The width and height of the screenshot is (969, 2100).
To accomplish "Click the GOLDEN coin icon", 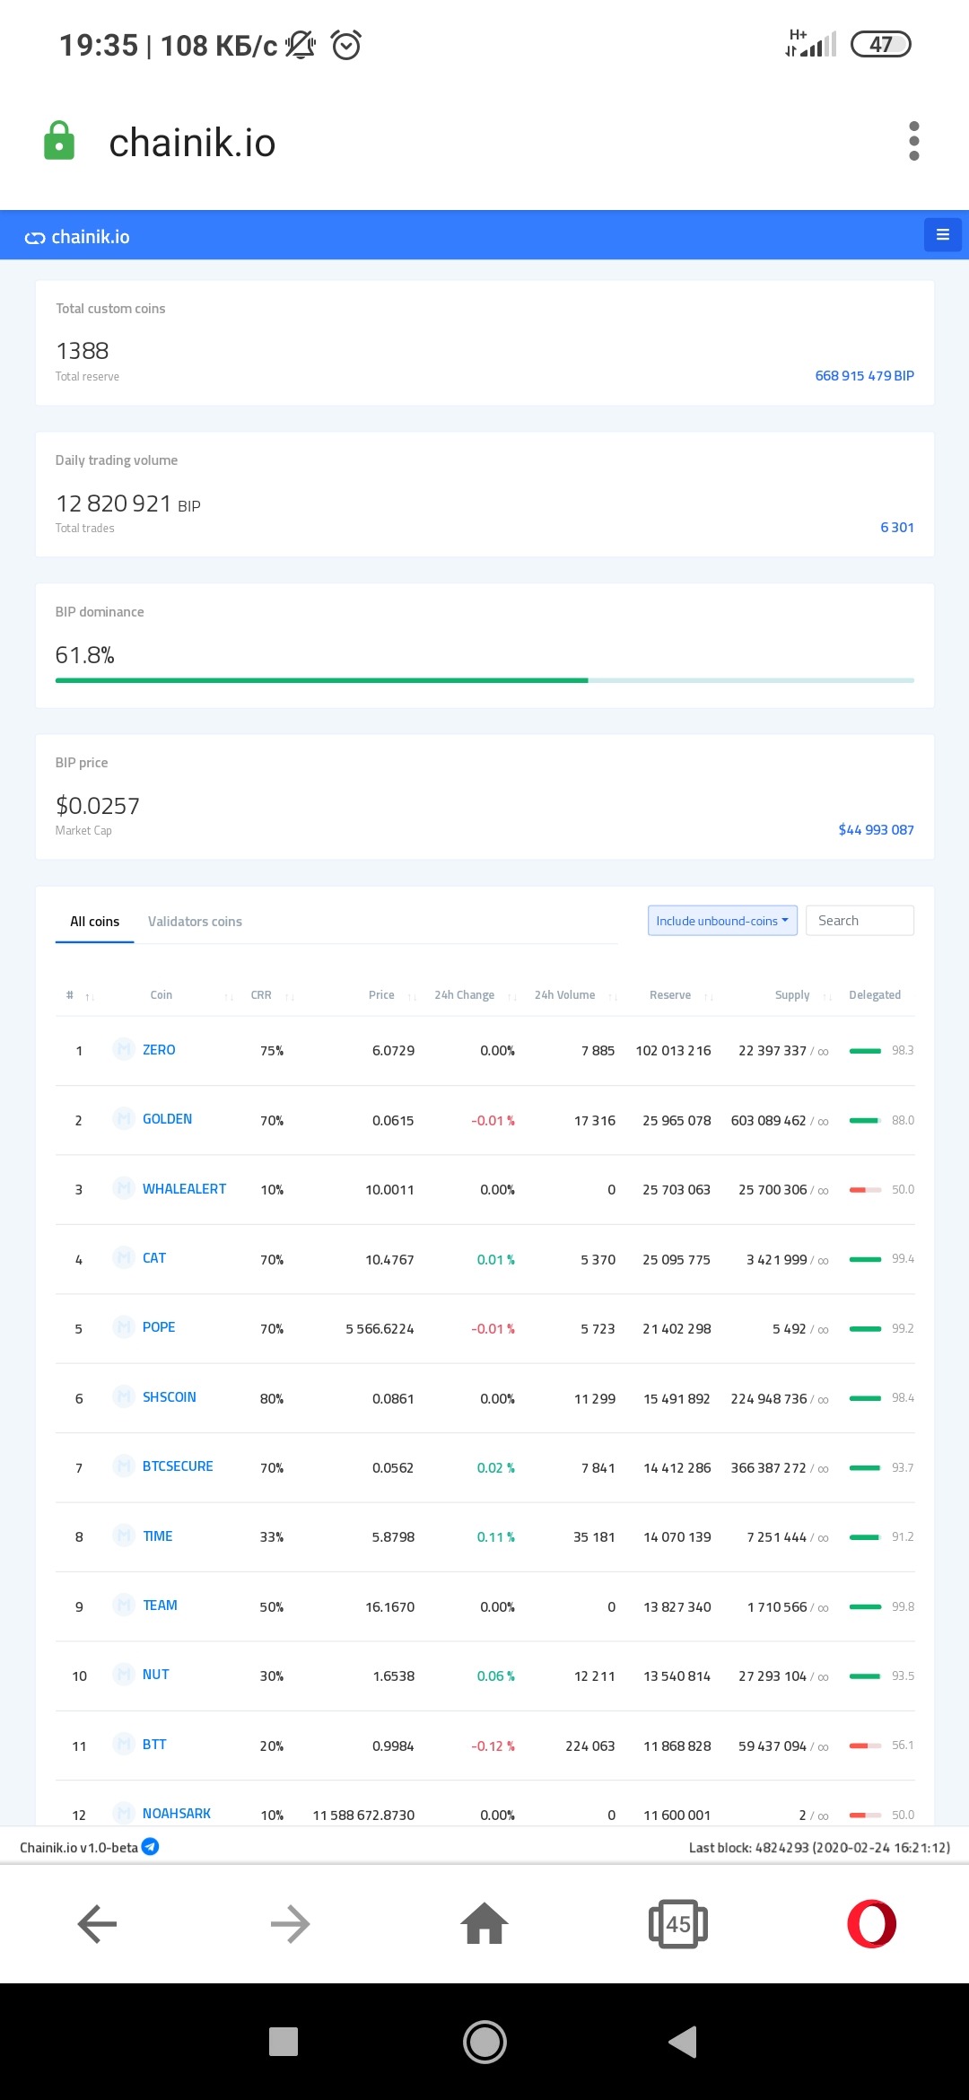I will pyautogui.click(x=124, y=1118).
